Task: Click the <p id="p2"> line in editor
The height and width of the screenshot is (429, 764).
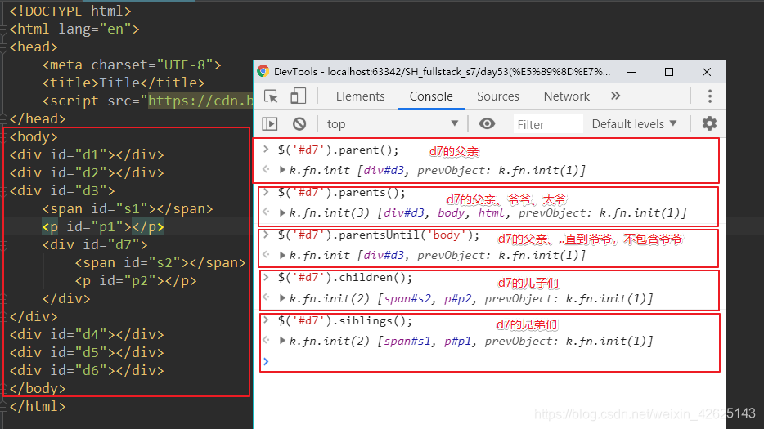Action: pyautogui.click(x=136, y=281)
